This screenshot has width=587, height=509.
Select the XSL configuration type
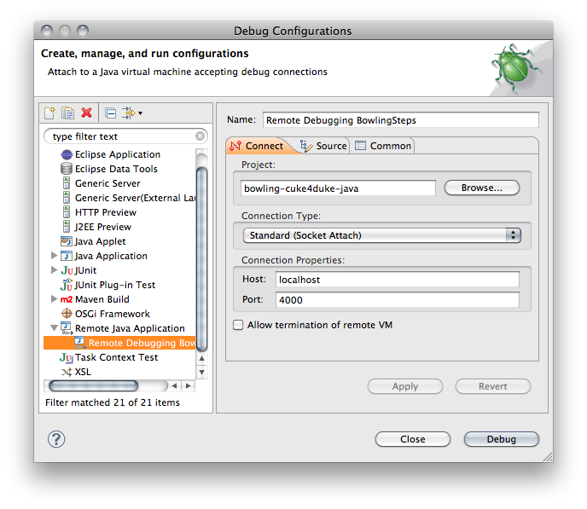pyautogui.click(x=83, y=372)
